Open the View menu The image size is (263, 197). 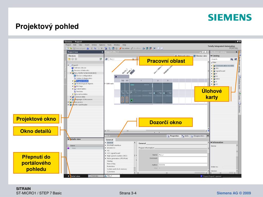point(80,45)
